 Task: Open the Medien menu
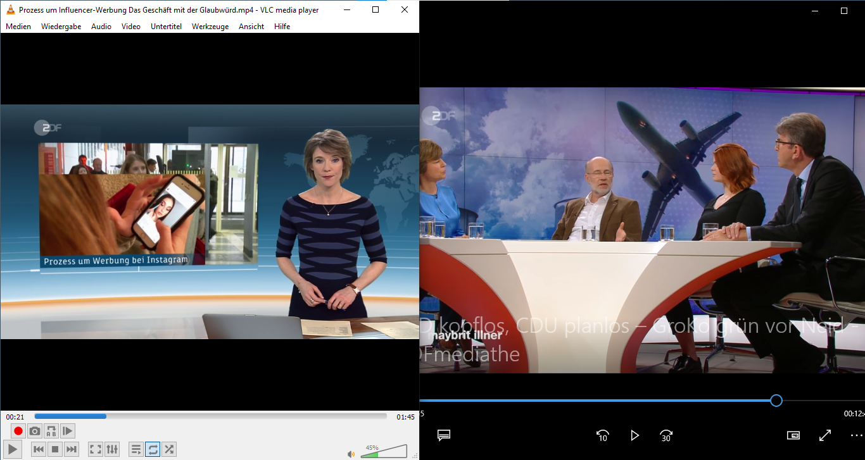click(18, 27)
